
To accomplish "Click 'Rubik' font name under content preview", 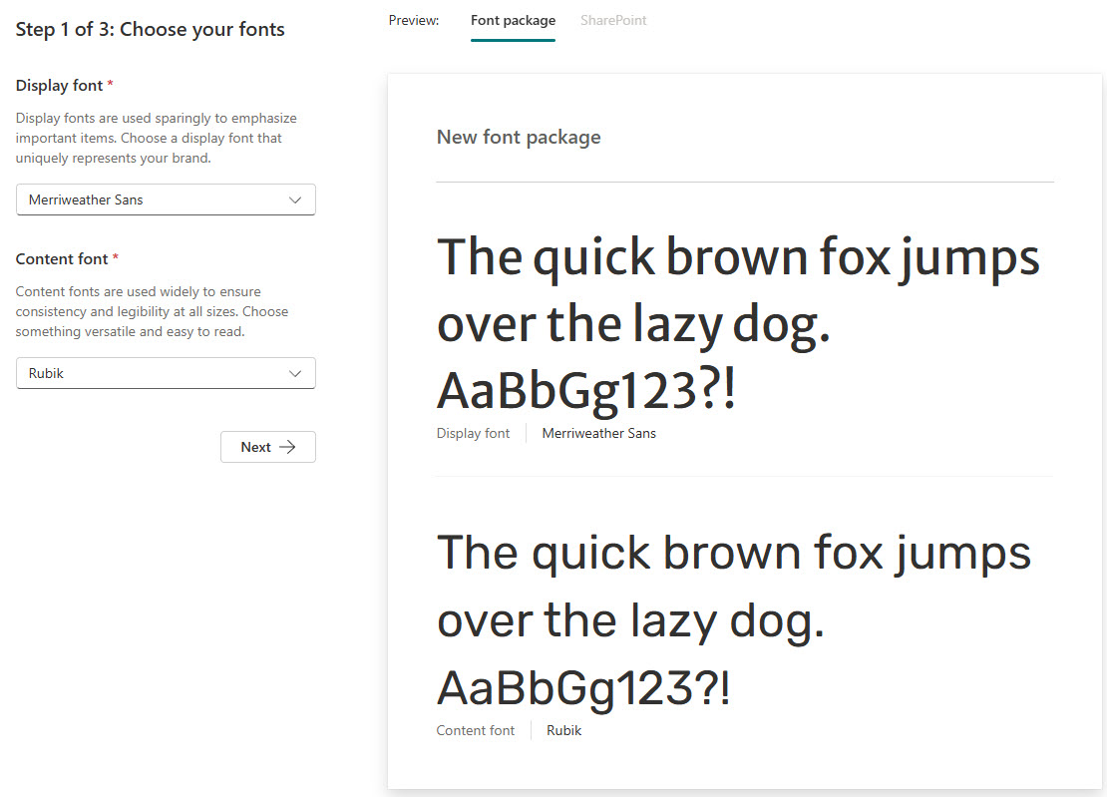I will 563,730.
